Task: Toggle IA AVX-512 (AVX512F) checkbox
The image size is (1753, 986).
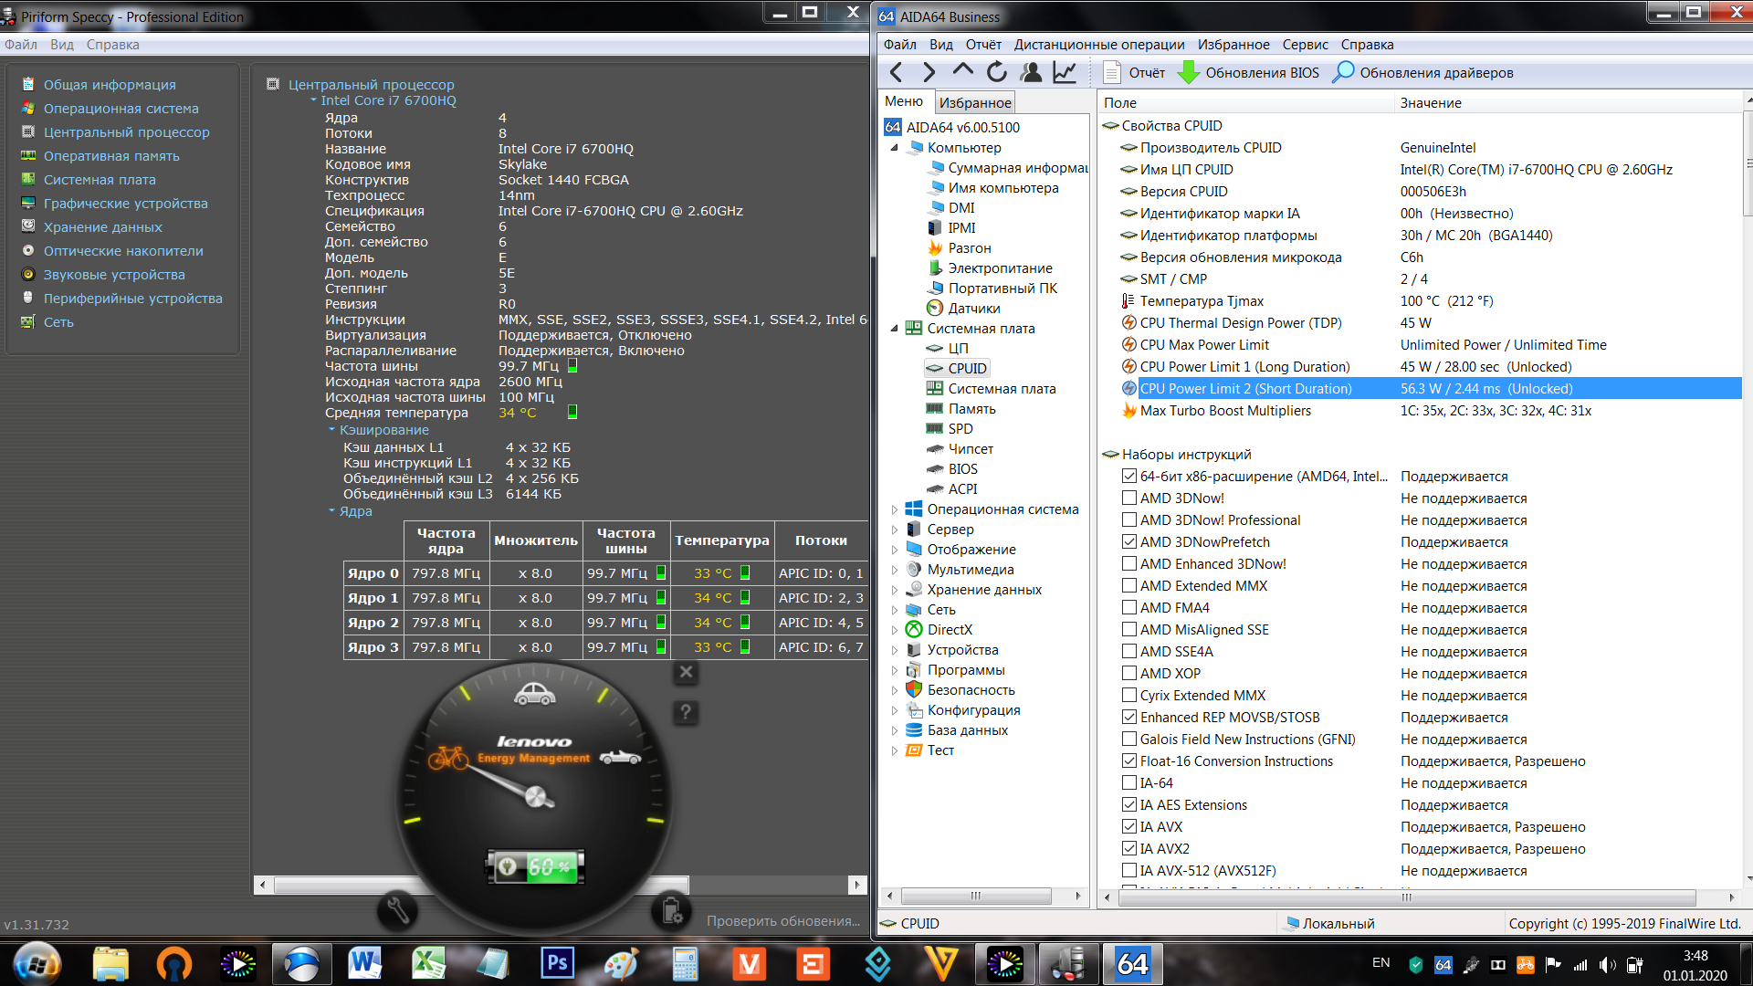Action: (1129, 871)
